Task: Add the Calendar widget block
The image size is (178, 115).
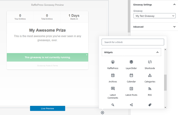Action: pos(131,78)
